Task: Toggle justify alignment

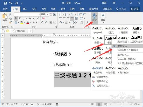Action: [x=72, y=18]
